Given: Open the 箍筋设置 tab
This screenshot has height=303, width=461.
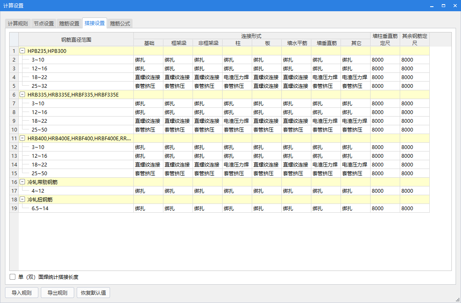Looking at the screenshot, I should 69,23.
